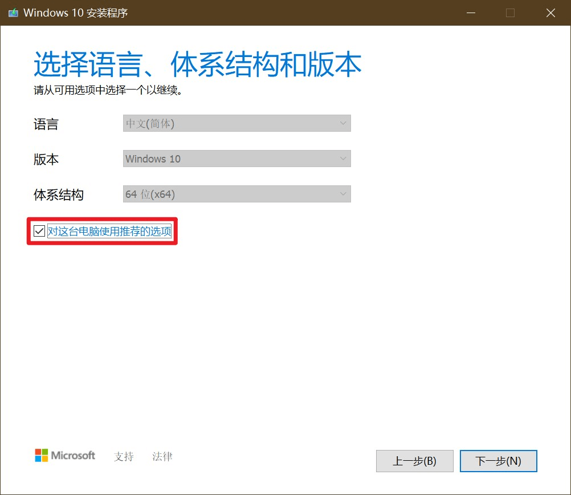
Task: Click the dropdown arrow of 体系结构 field
Action: click(x=342, y=194)
